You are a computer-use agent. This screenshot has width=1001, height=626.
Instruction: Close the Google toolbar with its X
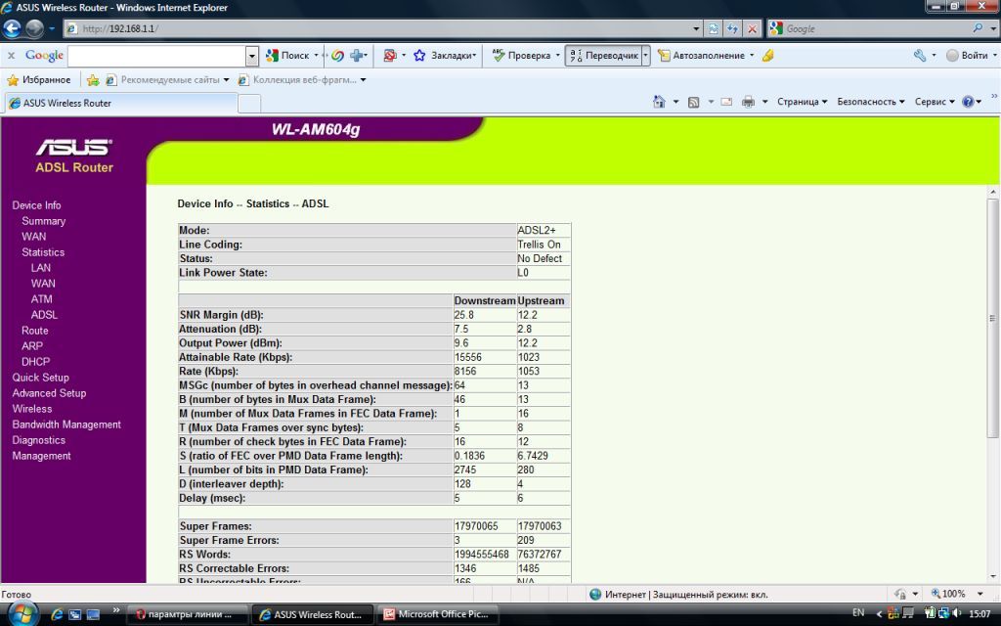(11, 56)
